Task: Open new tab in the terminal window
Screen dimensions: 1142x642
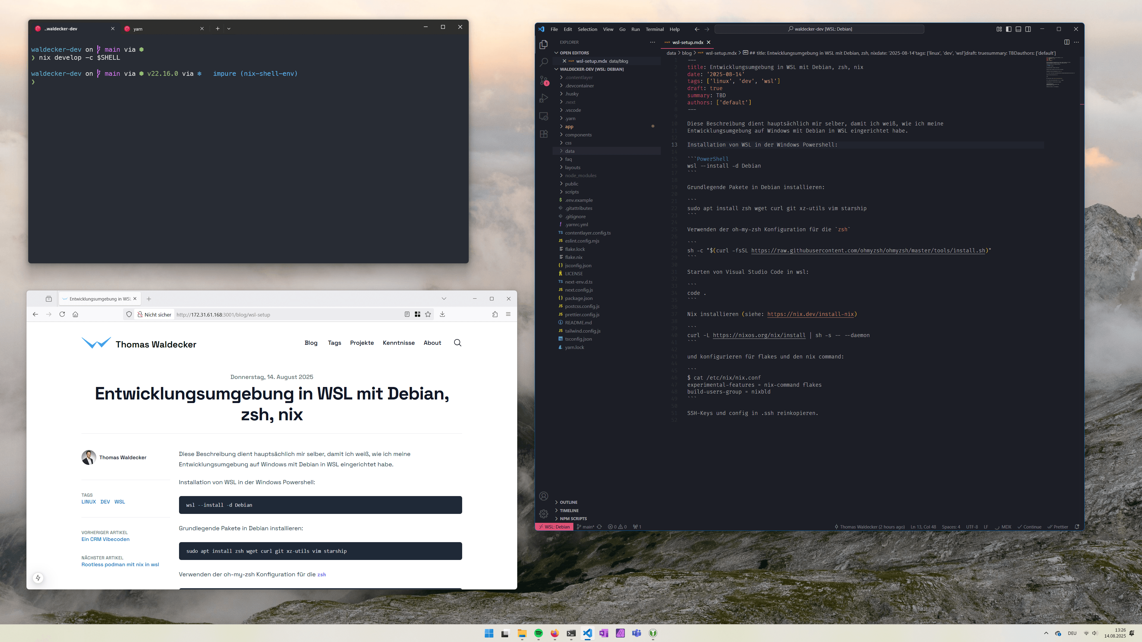Action: pos(217,28)
